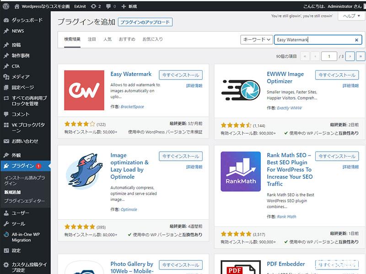Go to next page of results

(350, 56)
